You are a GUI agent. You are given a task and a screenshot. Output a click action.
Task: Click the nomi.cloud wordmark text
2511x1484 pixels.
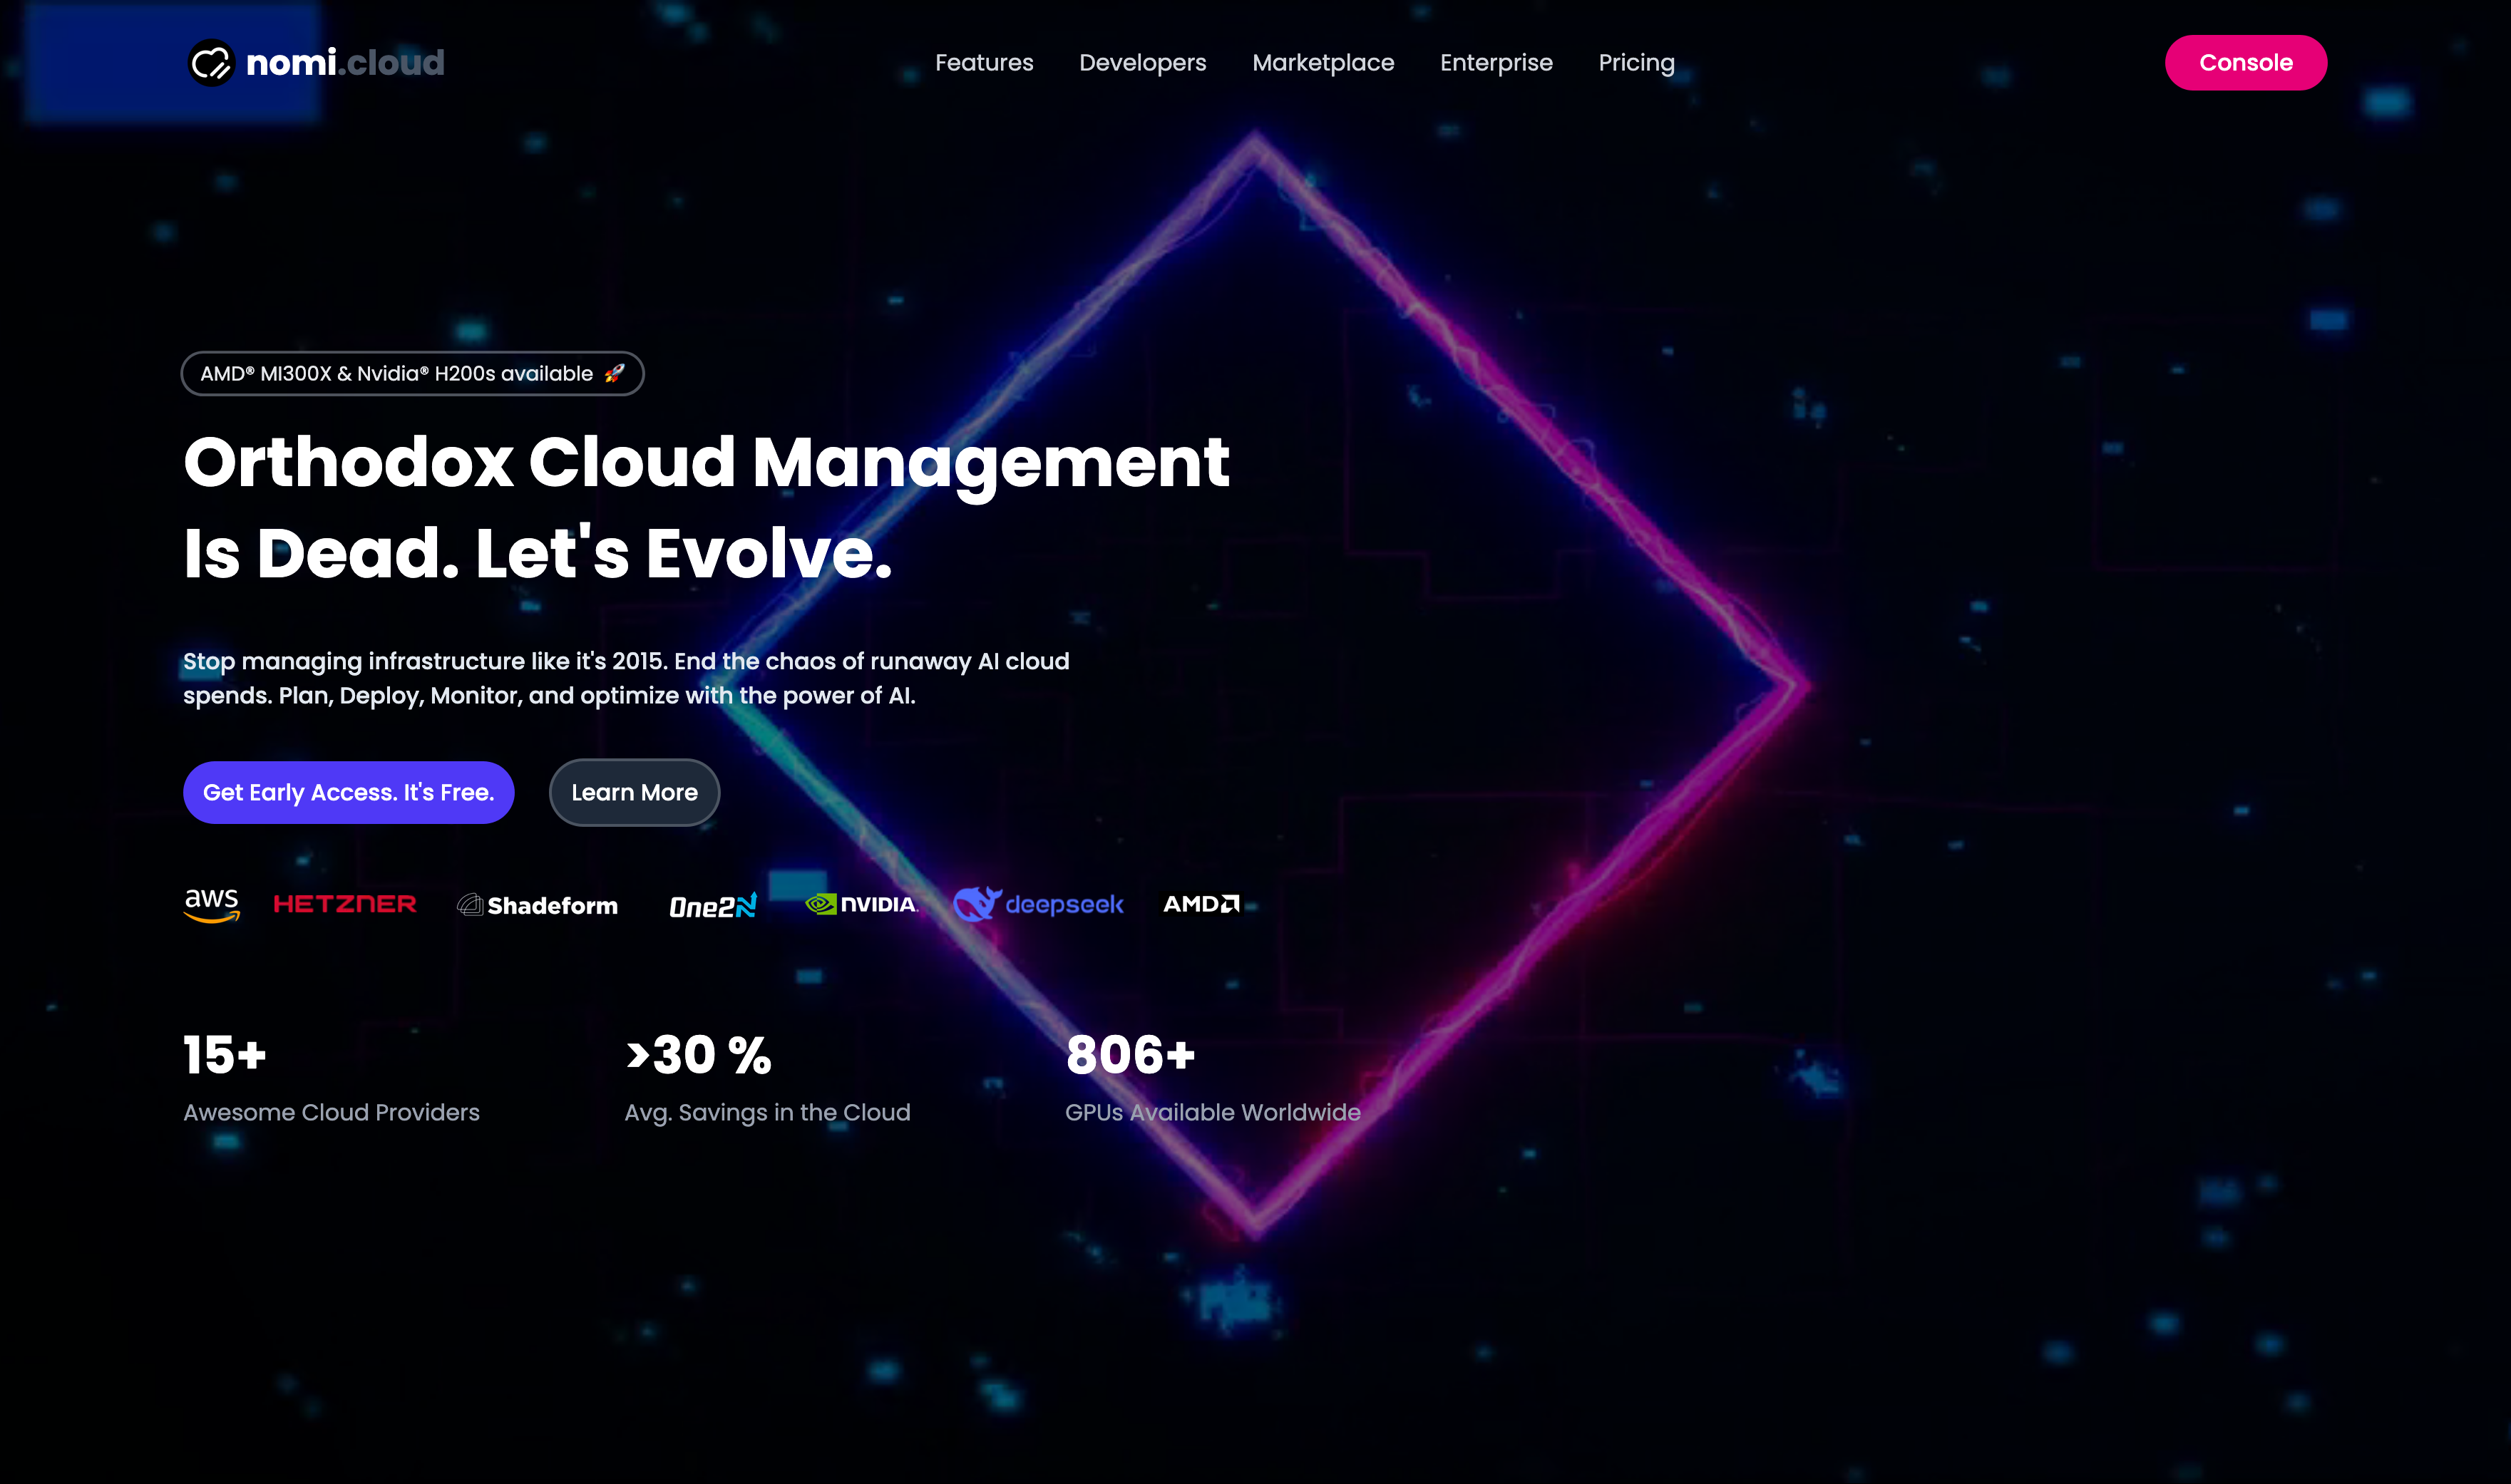pos(345,63)
